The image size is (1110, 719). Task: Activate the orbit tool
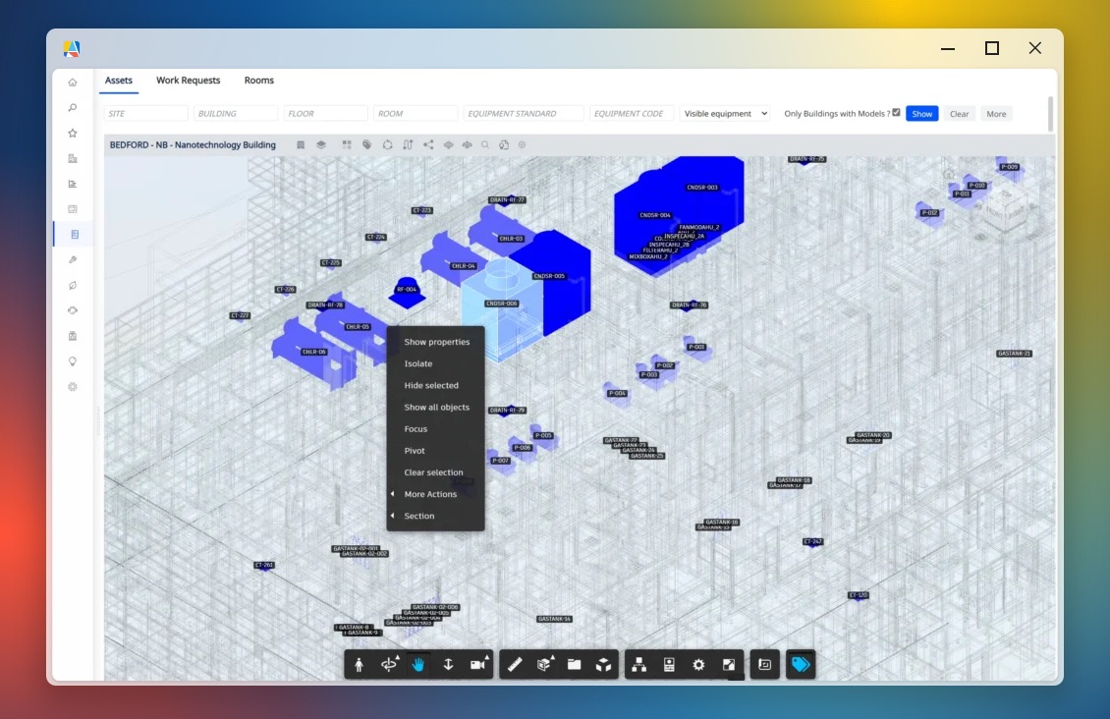(389, 665)
